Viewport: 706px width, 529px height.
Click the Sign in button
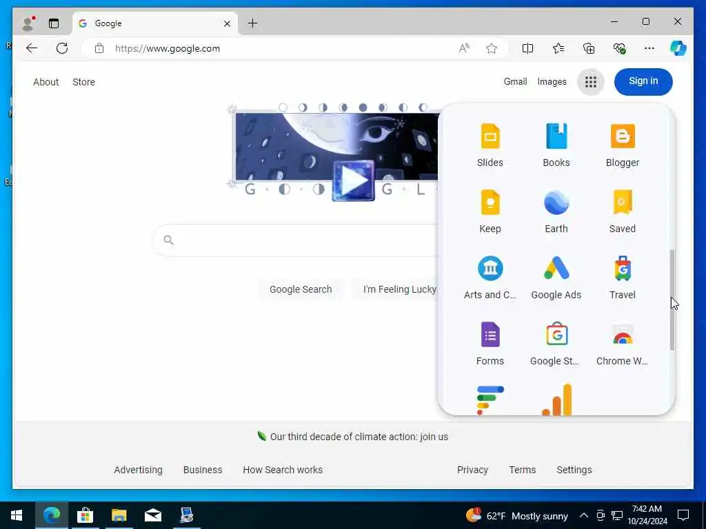click(x=643, y=81)
